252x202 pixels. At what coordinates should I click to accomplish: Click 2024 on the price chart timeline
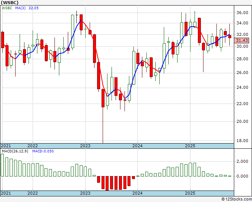tap(137, 146)
